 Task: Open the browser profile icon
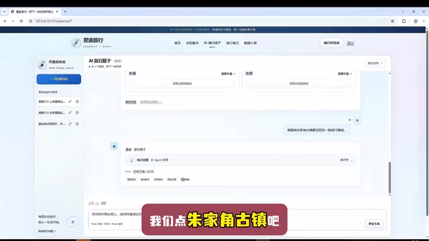416,21
